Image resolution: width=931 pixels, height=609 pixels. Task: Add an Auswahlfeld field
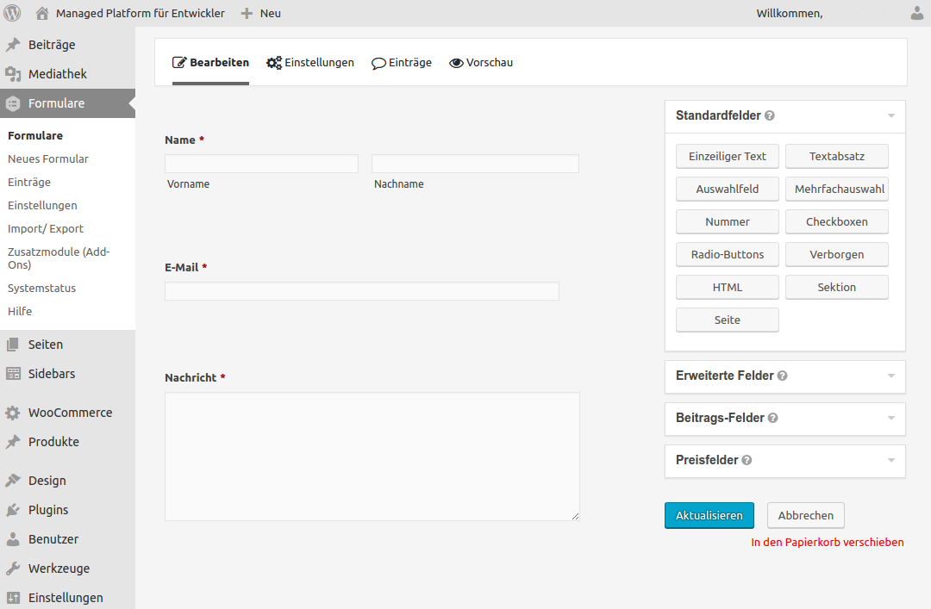[x=728, y=189]
